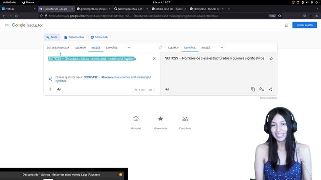321x180 pixels.
Task: Select the Texto translation mode
Action: 52,37
